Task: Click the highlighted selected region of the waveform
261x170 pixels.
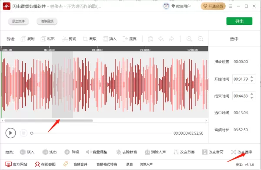Action: [x=63, y=85]
